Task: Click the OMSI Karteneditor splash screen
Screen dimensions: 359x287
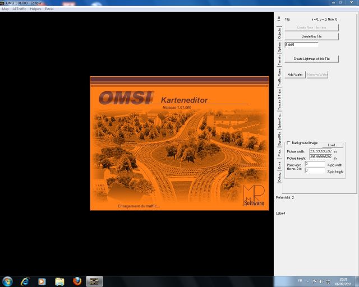Action: 179,143
